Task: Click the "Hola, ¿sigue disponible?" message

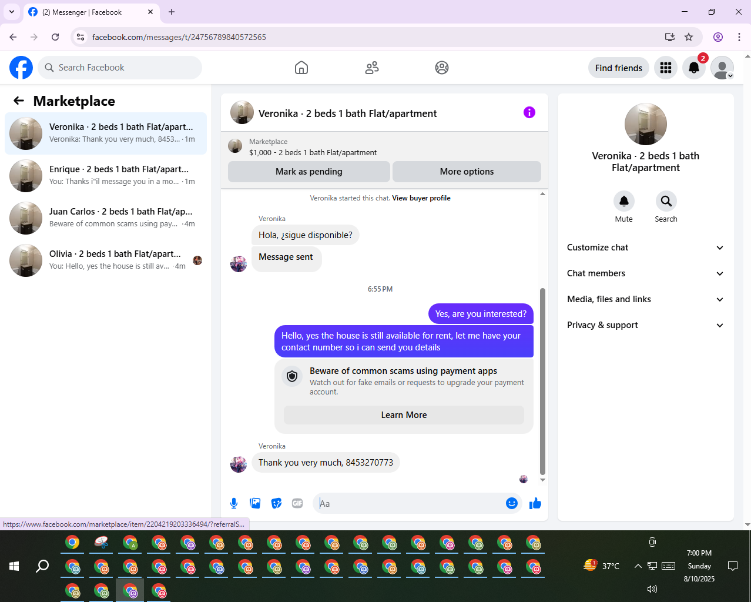Action: coord(306,235)
